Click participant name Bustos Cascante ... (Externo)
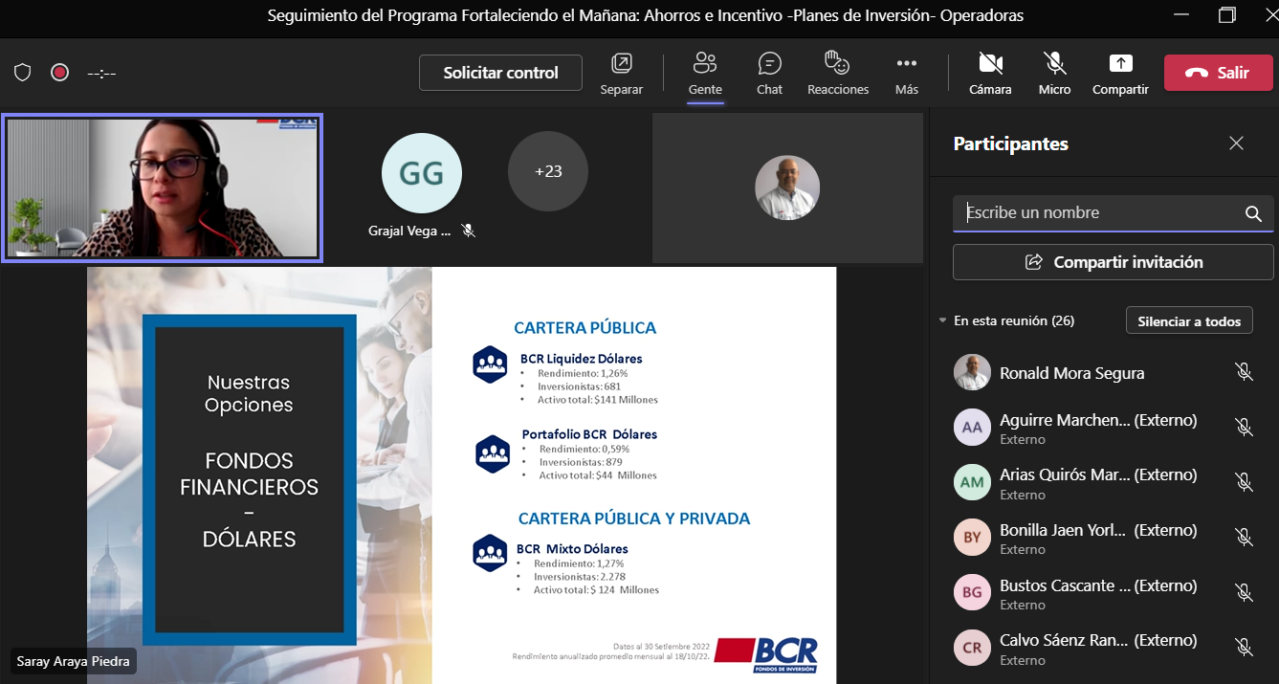1279x684 pixels. [1098, 585]
